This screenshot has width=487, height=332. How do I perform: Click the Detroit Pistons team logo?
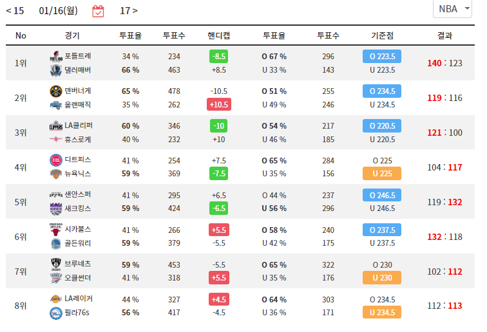coord(55,160)
